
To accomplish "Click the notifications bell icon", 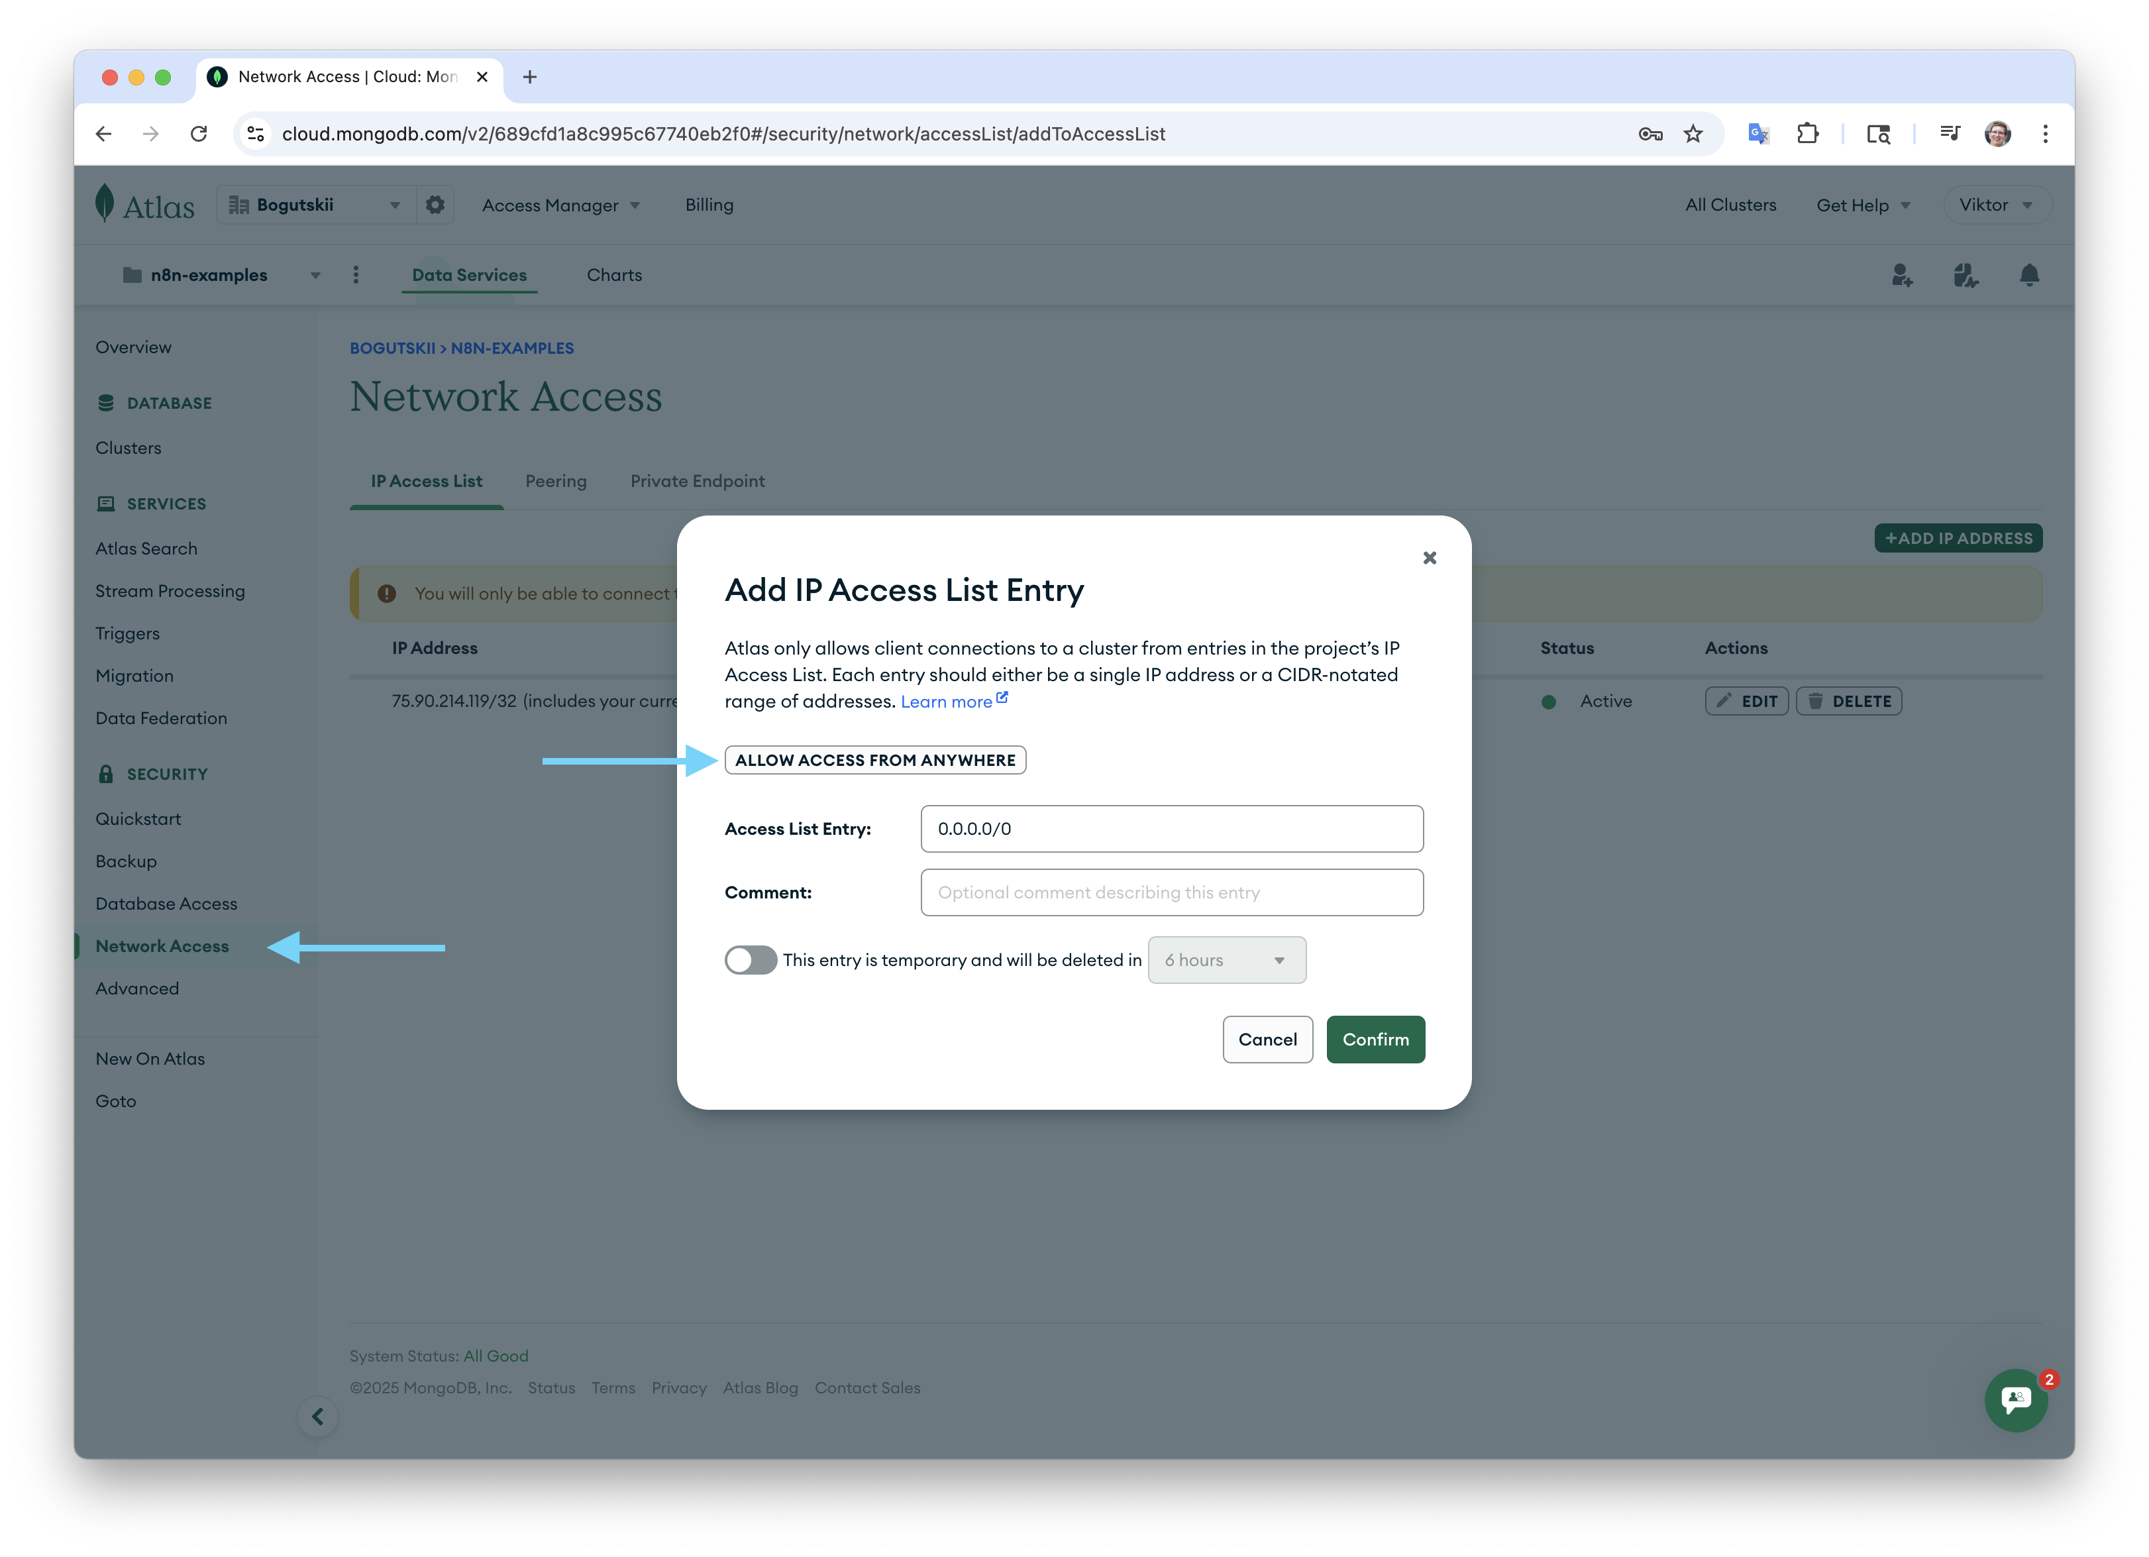I will click(2028, 275).
